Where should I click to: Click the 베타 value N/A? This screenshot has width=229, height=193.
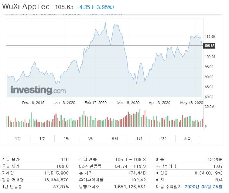[x=219, y=180]
